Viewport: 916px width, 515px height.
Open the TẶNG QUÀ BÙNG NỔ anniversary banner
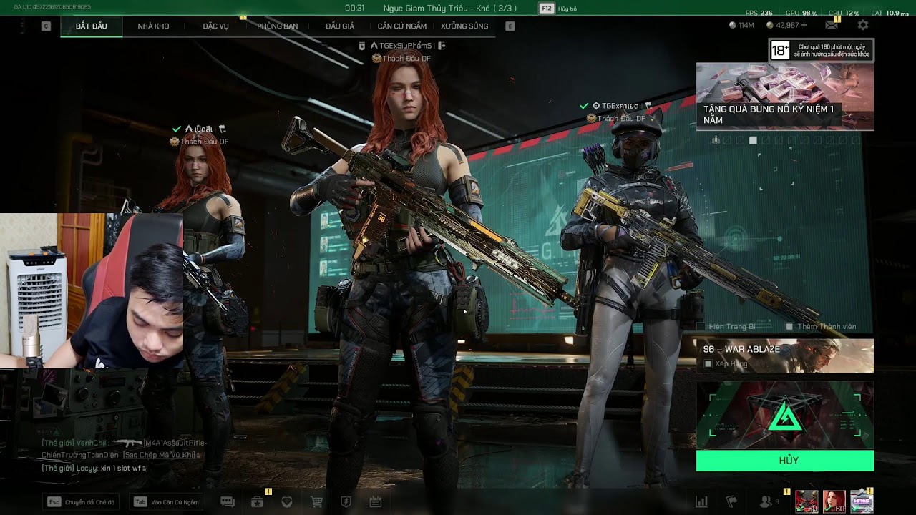coord(785,97)
